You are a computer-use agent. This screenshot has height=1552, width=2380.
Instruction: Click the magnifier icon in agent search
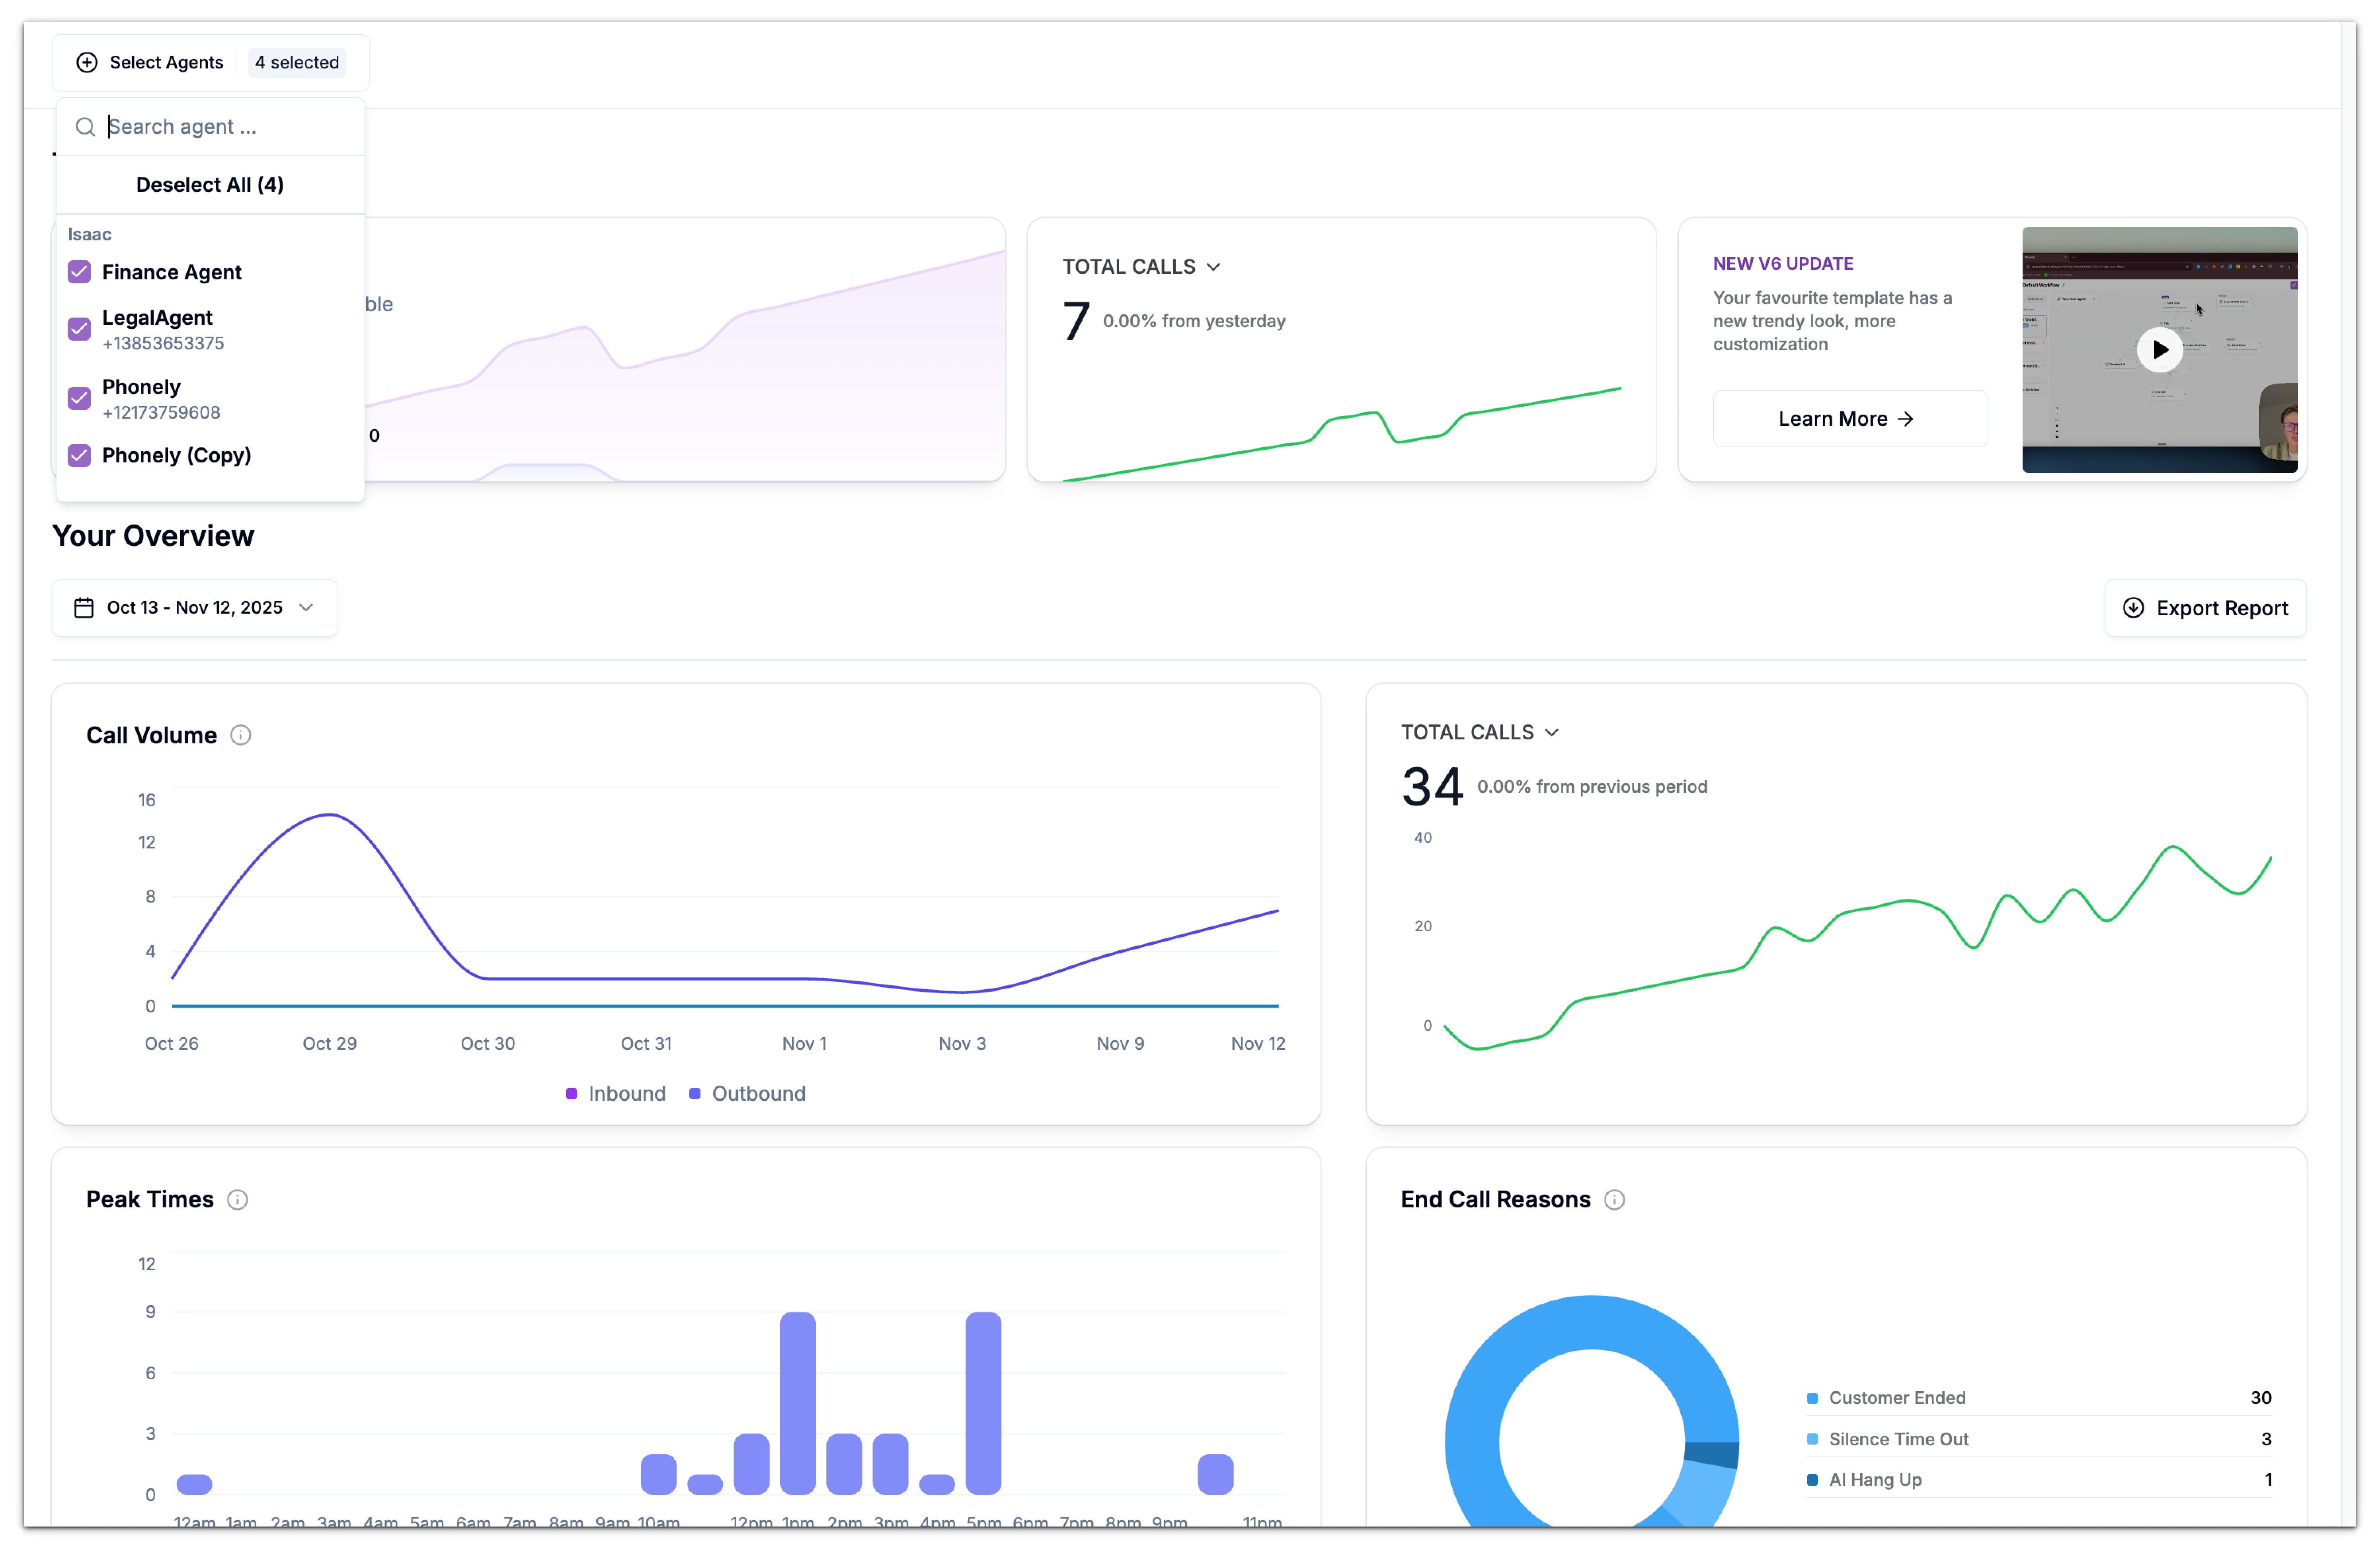86,127
